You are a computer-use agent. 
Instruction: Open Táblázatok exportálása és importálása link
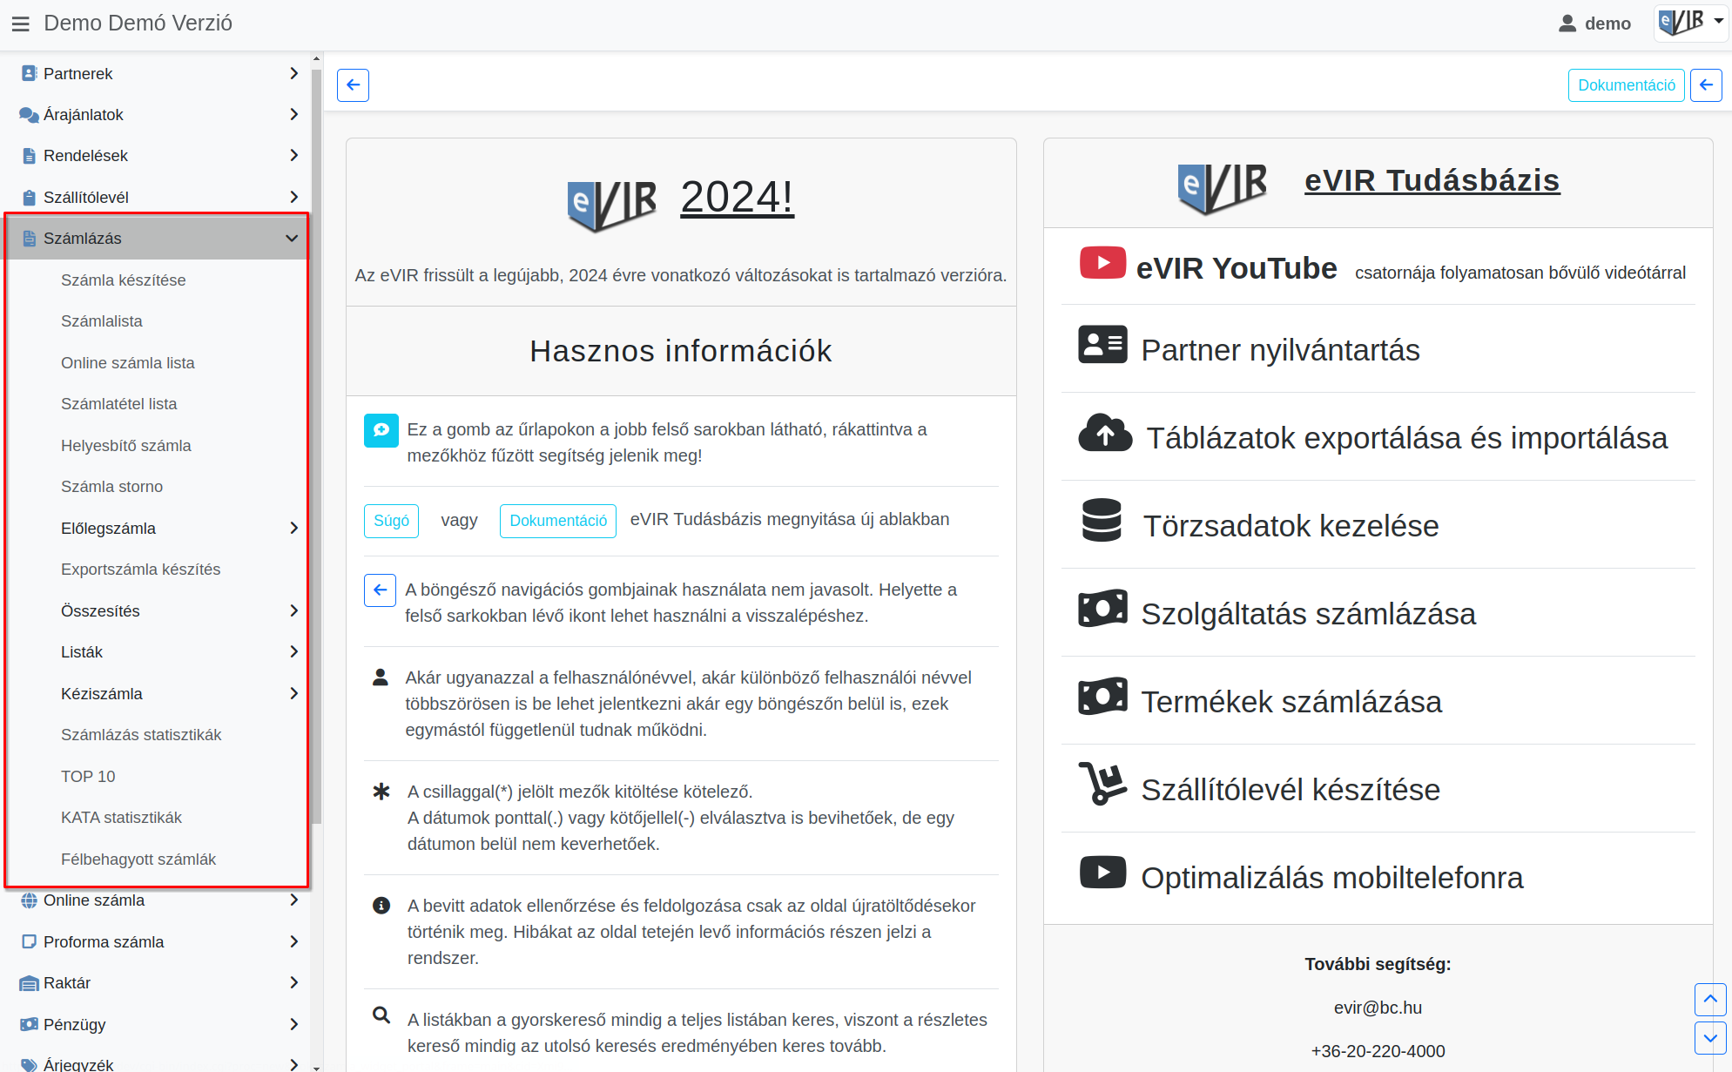coord(1406,438)
